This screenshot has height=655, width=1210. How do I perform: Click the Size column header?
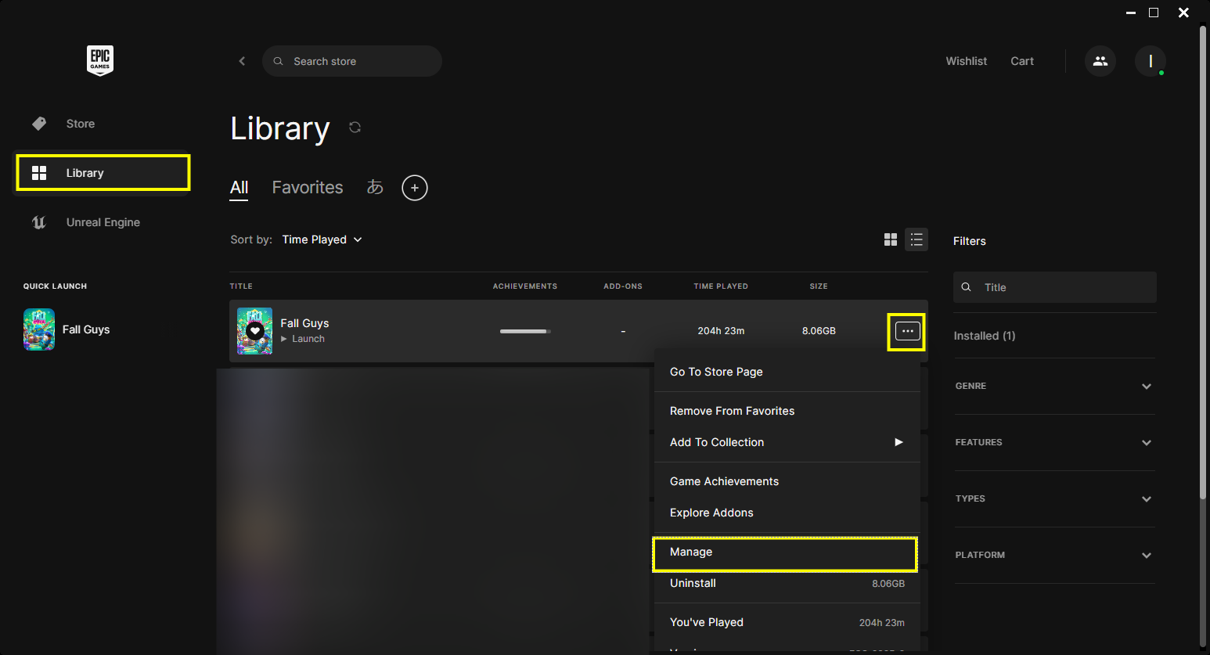819,286
